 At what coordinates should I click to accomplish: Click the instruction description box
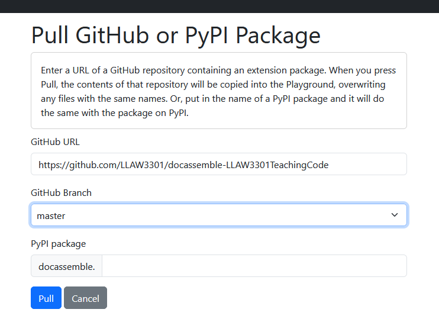[x=218, y=91]
